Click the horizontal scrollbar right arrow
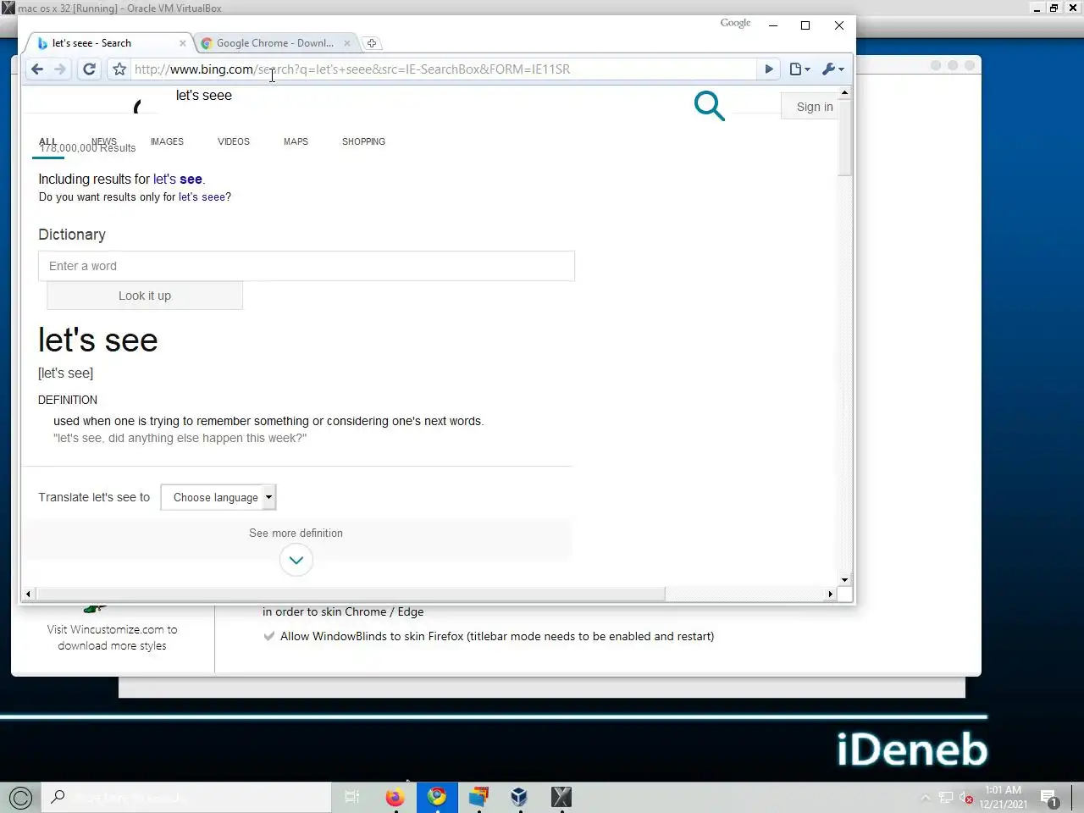 pyautogui.click(x=831, y=595)
